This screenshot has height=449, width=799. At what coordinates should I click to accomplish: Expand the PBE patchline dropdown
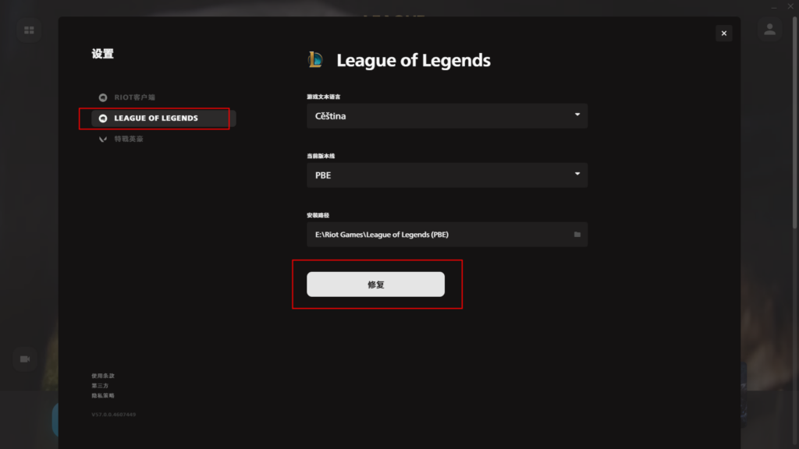tap(447, 175)
